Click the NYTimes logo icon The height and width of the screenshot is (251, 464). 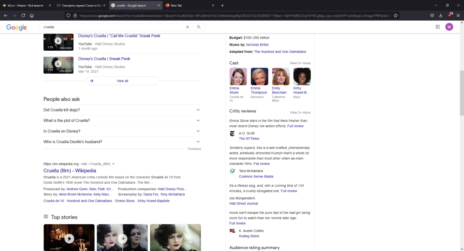point(232,134)
